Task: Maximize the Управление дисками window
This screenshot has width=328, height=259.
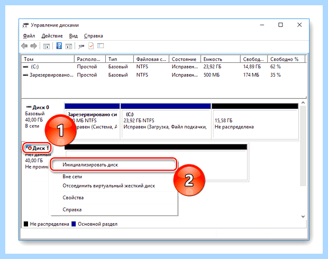Action: (280, 25)
